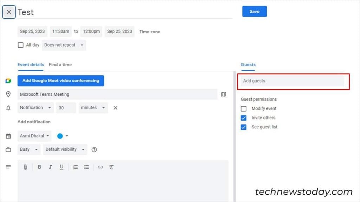This screenshot has width=360, height=202.
Task: Enable Modify event guest permission
Action: pyautogui.click(x=244, y=109)
